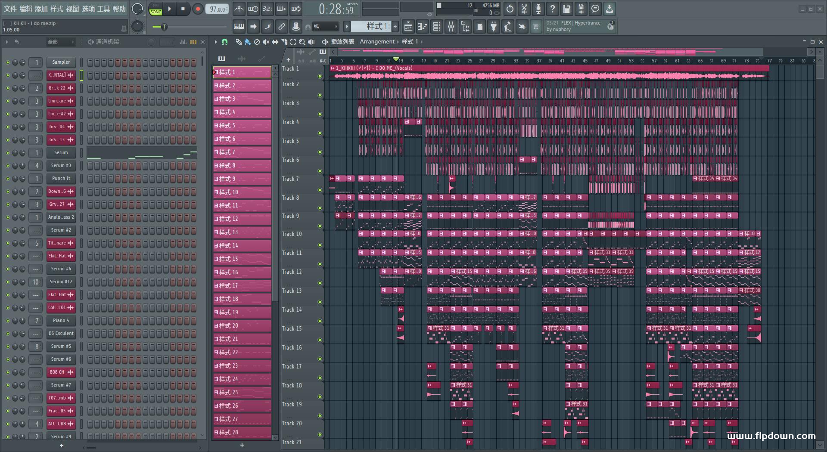This screenshot has width=827, height=452.
Task: Open the audio editor scissors icon
Action: [x=524, y=9]
